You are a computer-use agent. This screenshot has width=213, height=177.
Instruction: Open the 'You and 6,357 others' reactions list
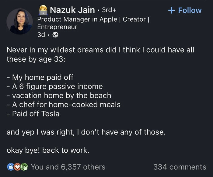(x=68, y=167)
